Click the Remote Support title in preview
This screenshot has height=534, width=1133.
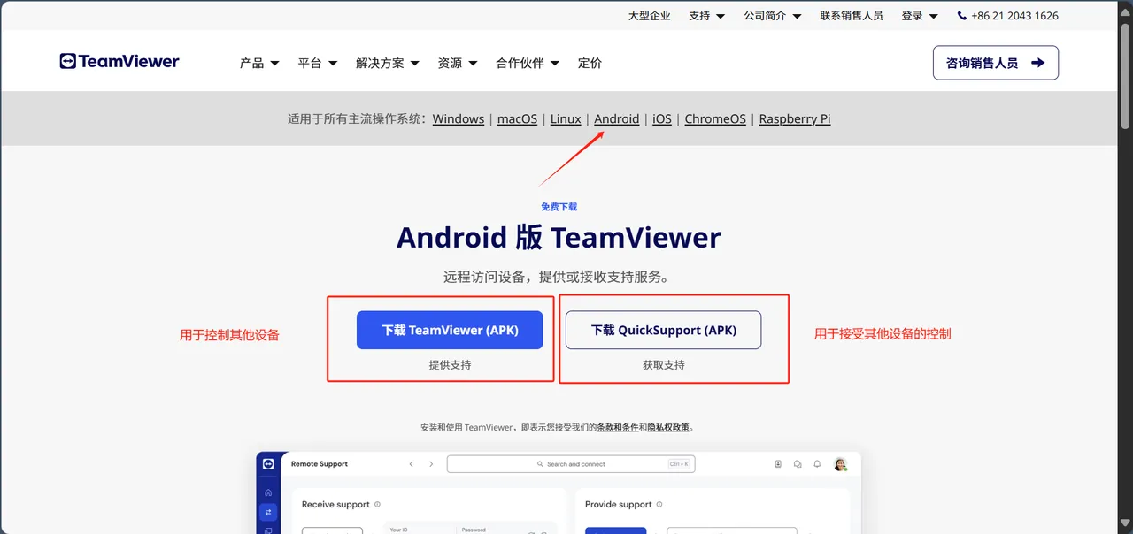tap(320, 464)
